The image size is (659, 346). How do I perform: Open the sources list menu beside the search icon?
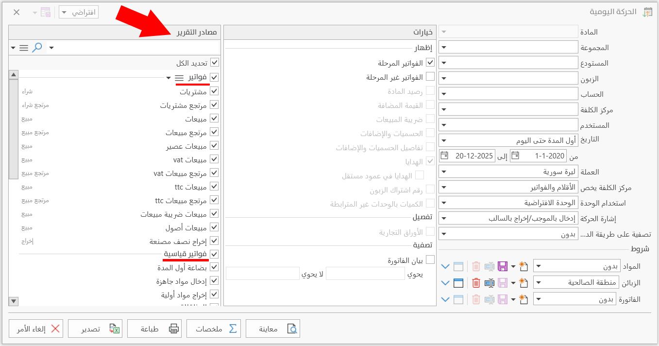pyautogui.click(x=24, y=47)
